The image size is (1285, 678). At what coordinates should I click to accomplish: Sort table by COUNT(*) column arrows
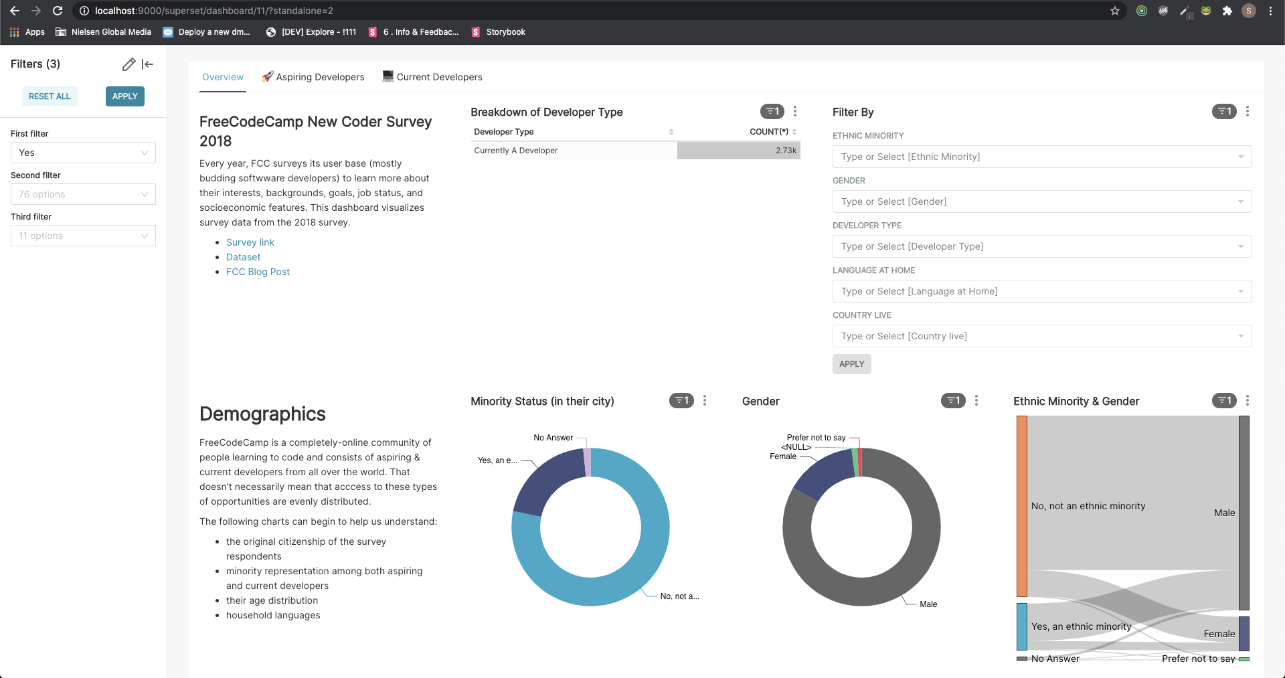(x=794, y=132)
